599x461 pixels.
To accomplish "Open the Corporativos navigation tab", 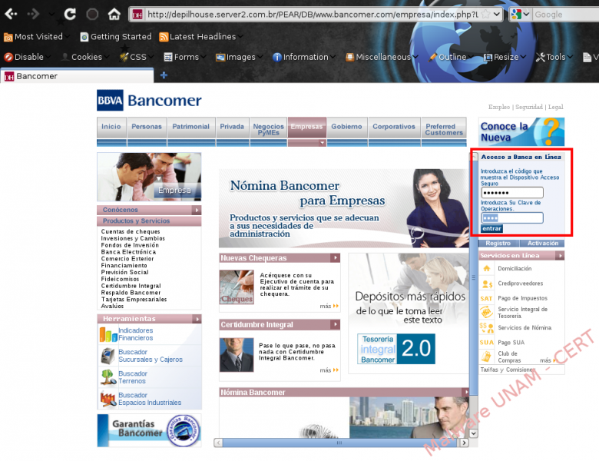I will pyautogui.click(x=394, y=127).
